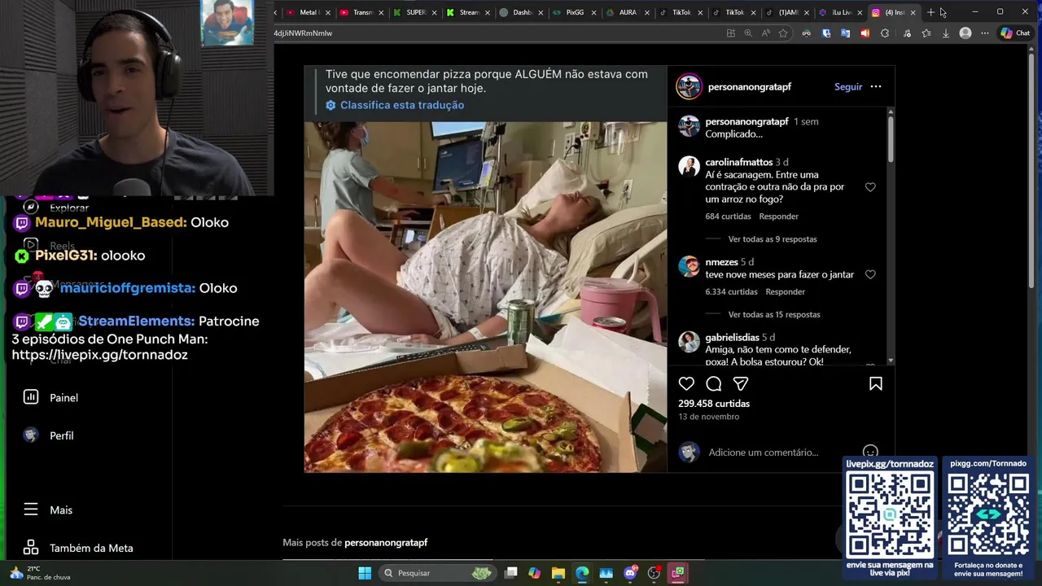Click the Seguir follow button

[848, 86]
